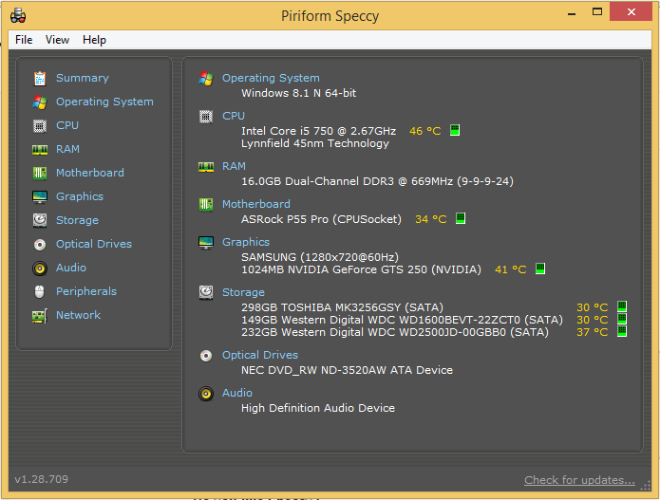Open Peripherals section from sidebar
This screenshot has width=660, height=500.
(x=86, y=291)
